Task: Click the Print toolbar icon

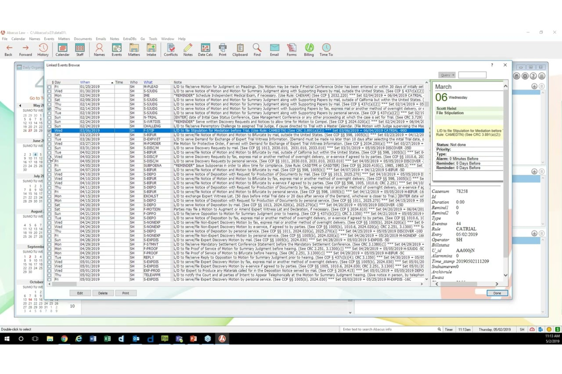Action: pyautogui.click(x=223, y=49)
